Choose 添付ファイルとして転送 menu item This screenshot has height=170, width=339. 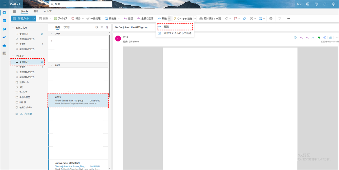(175, 33)
